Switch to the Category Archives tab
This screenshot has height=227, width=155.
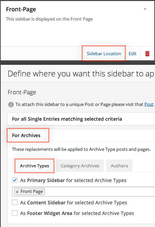(80, 166)
